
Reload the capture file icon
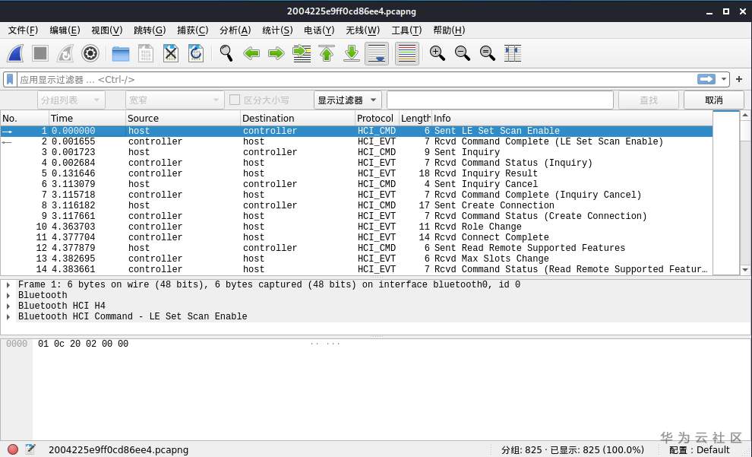click(196, 53)
